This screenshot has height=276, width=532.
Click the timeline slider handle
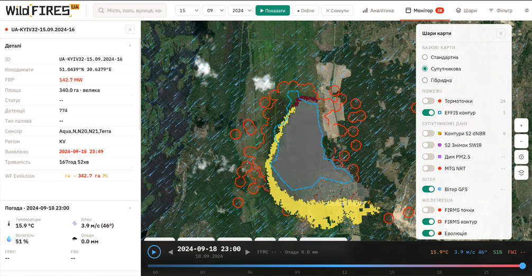click(x=522, y=266)
